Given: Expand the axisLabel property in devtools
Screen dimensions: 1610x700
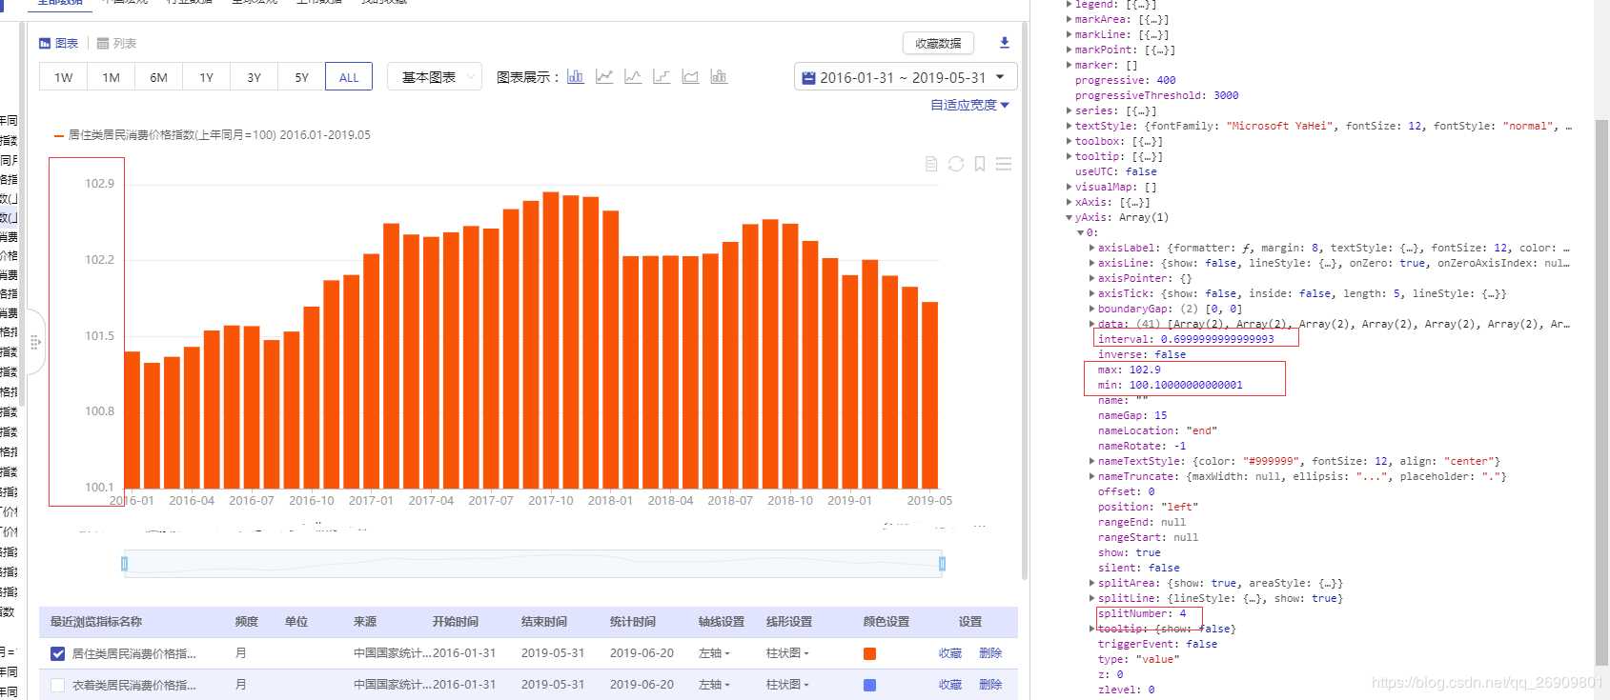Looking at the screenshot, I should [x=1091, y=248].
